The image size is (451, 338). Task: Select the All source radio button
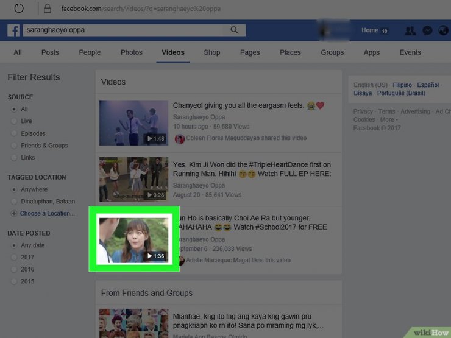(14, 109)
